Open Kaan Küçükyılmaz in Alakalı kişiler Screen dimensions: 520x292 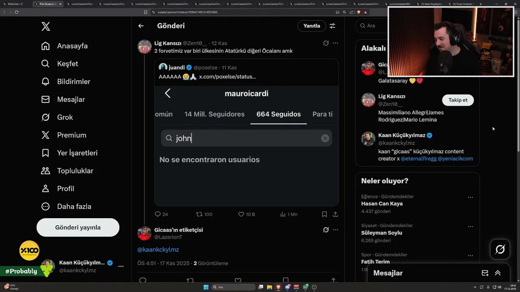click(401, 135)
